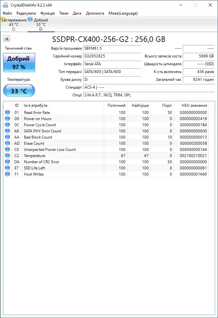Click the SSDPR-CX400-256-G2 disk title
Image resolution: width=218 pixels, height=318 pixels.
pos(109,39)
